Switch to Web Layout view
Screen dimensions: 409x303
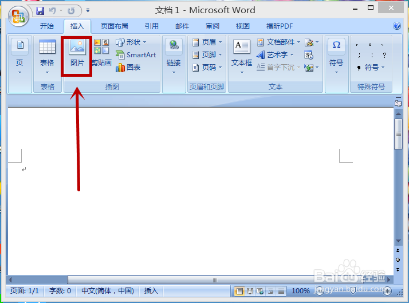coord(260,291)
